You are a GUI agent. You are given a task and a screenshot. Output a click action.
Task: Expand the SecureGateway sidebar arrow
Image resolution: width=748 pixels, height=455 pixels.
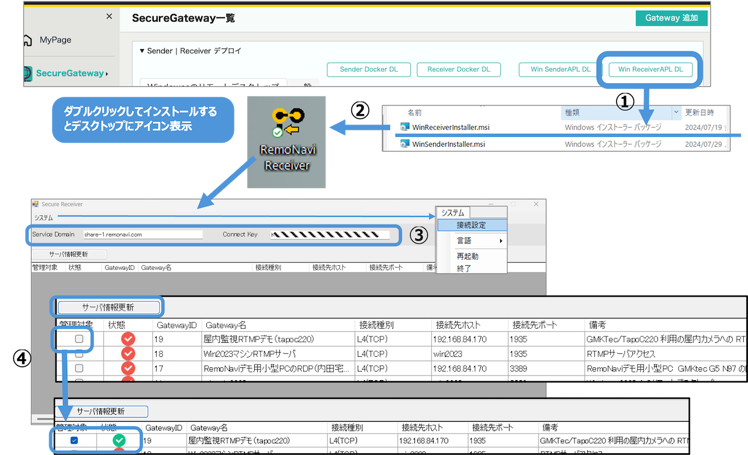(x=107, y=74)
